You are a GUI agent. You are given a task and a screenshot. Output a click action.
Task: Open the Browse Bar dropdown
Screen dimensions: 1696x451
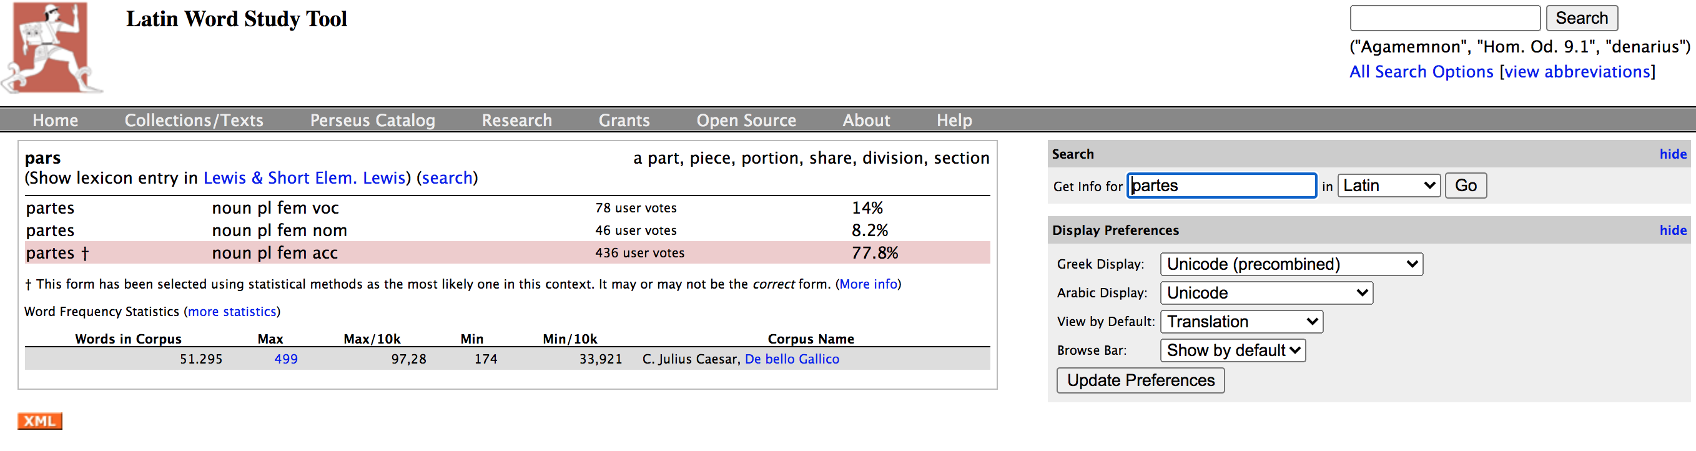pyautogui.click(x=1232, y=350)
